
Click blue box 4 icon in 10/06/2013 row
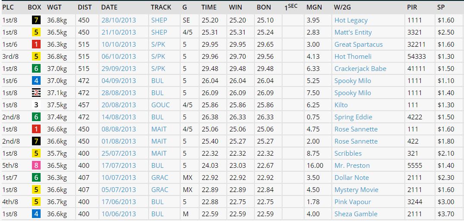(x=36, y=214)
